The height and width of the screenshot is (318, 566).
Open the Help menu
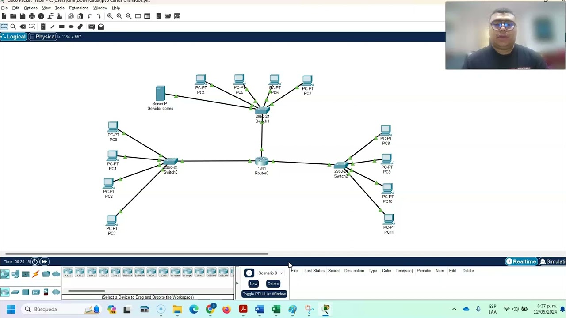coord(116,8)
